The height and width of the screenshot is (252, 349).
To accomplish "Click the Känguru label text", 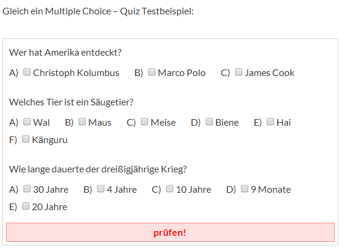I will tap(50, 140).
